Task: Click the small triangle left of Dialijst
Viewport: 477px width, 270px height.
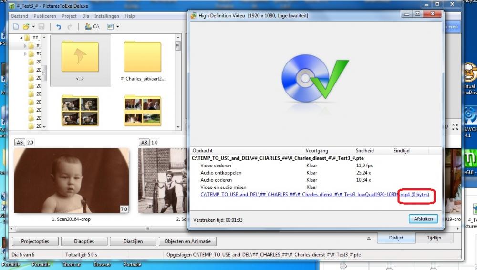Action: 369,238
